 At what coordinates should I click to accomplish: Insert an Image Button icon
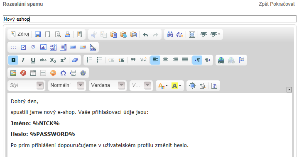click(83, 47)
